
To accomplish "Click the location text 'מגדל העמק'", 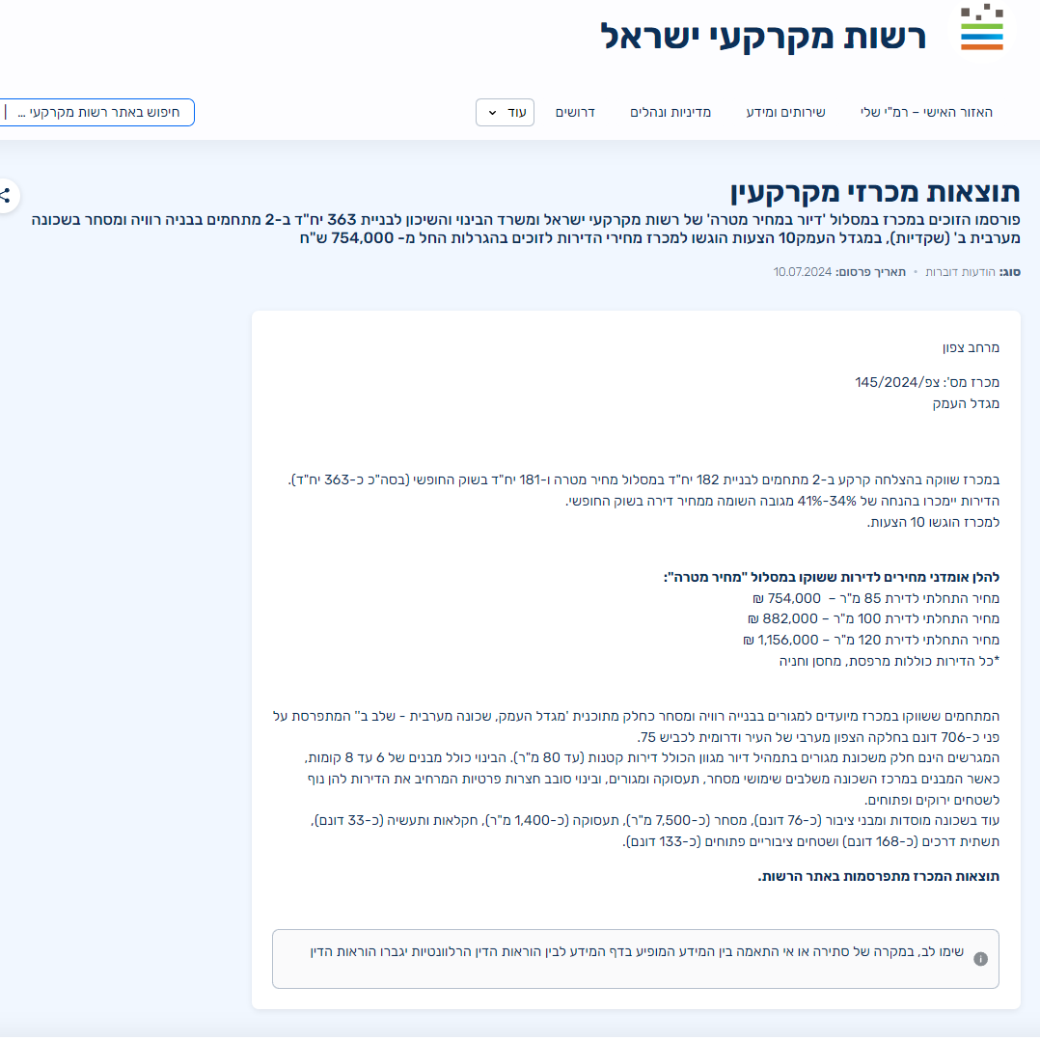I will (966, 403).
